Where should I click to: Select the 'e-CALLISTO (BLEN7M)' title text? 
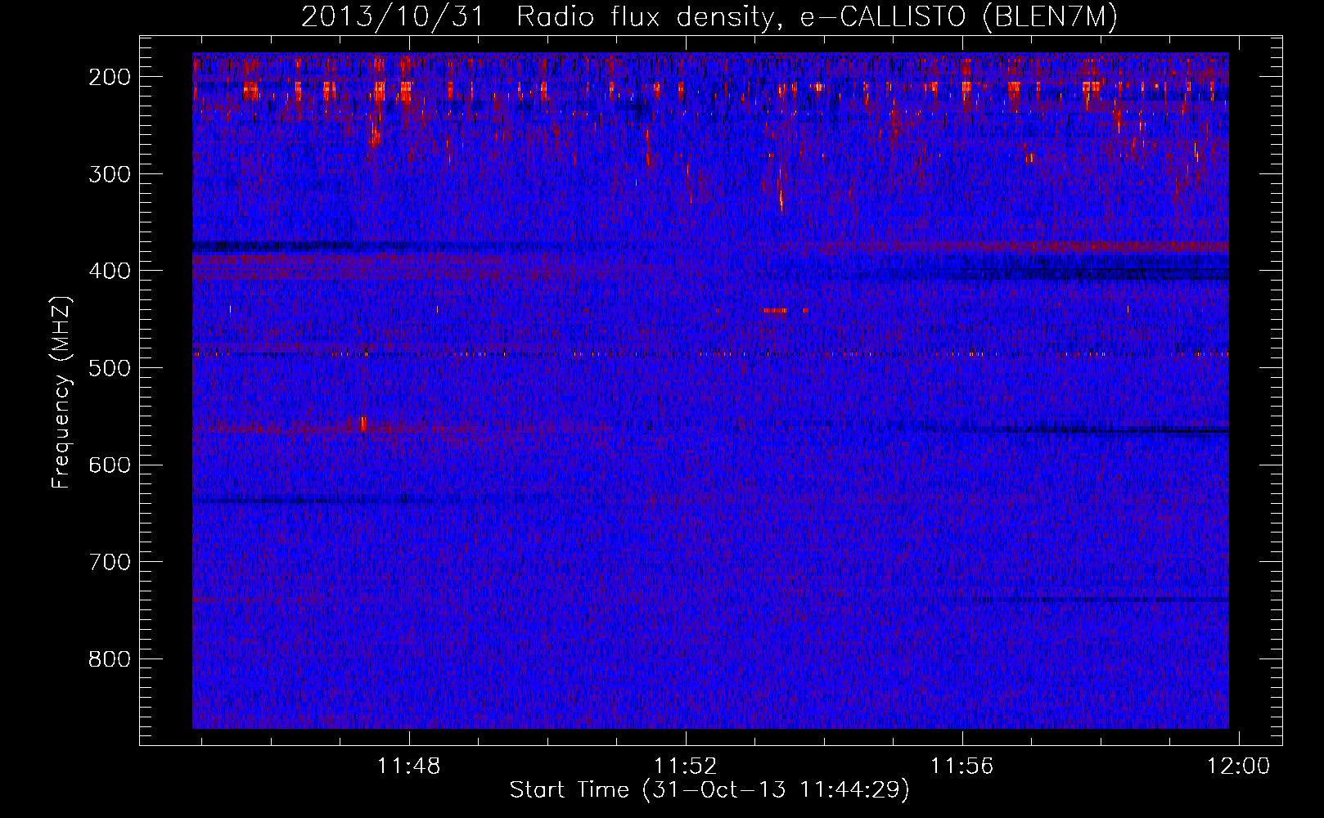coord(958,17)
